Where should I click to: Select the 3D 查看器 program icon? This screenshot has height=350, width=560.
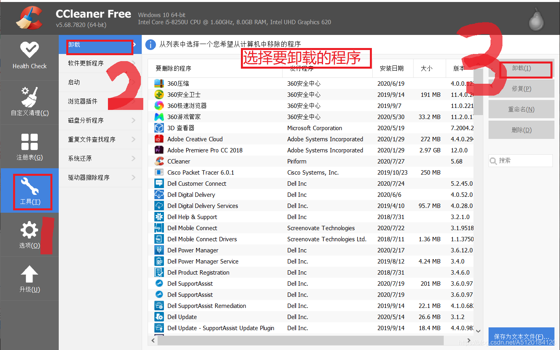(159, 128)
